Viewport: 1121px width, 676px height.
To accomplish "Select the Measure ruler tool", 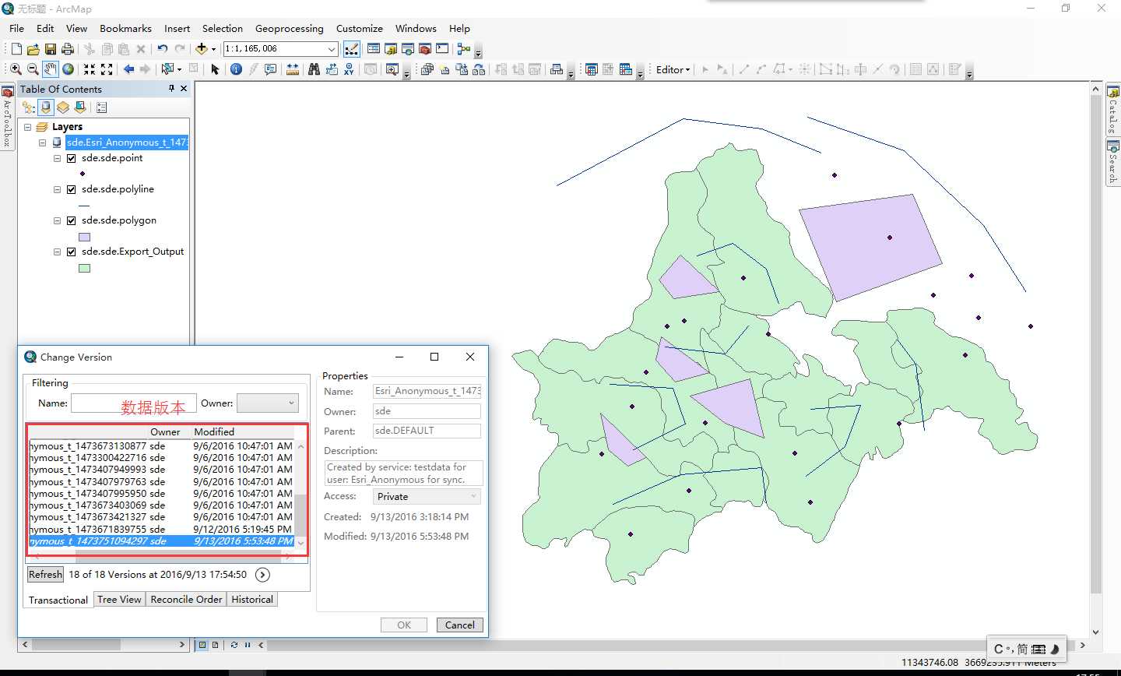I will tap(293, 69).
